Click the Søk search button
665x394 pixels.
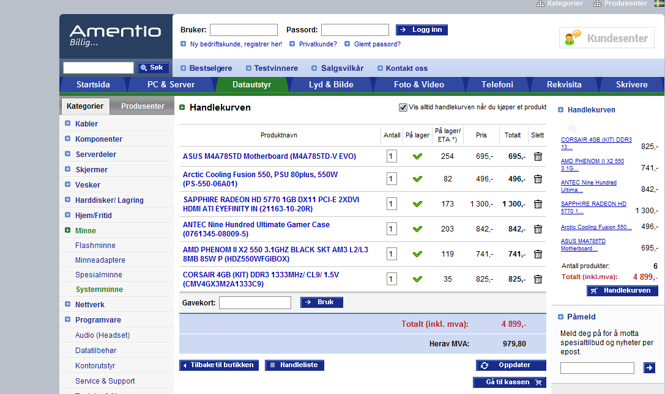pyautogui.click(x=153, y=68)
